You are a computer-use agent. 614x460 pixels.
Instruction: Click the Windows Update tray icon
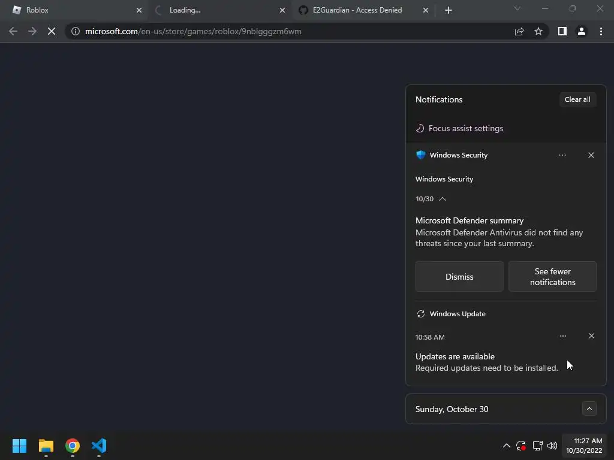point(521,446)
